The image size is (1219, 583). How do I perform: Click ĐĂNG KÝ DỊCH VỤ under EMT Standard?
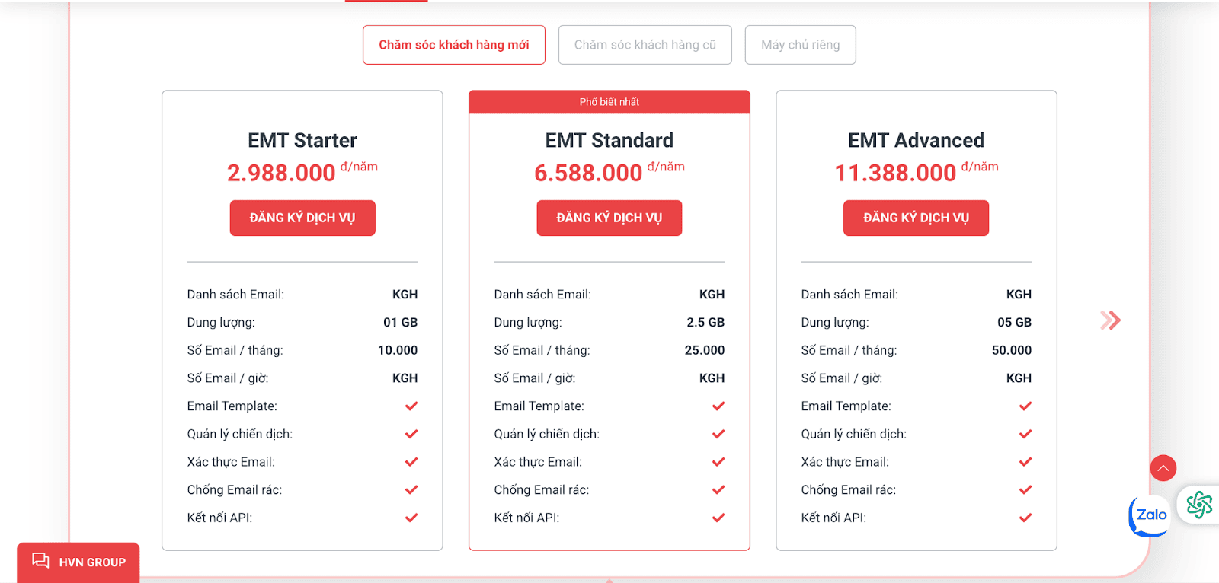609,218
